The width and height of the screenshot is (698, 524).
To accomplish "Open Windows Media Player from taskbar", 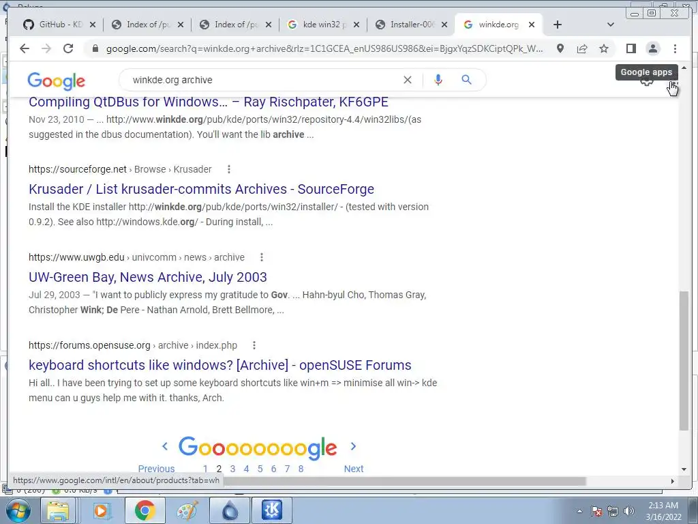I will [x=102, y=510].
